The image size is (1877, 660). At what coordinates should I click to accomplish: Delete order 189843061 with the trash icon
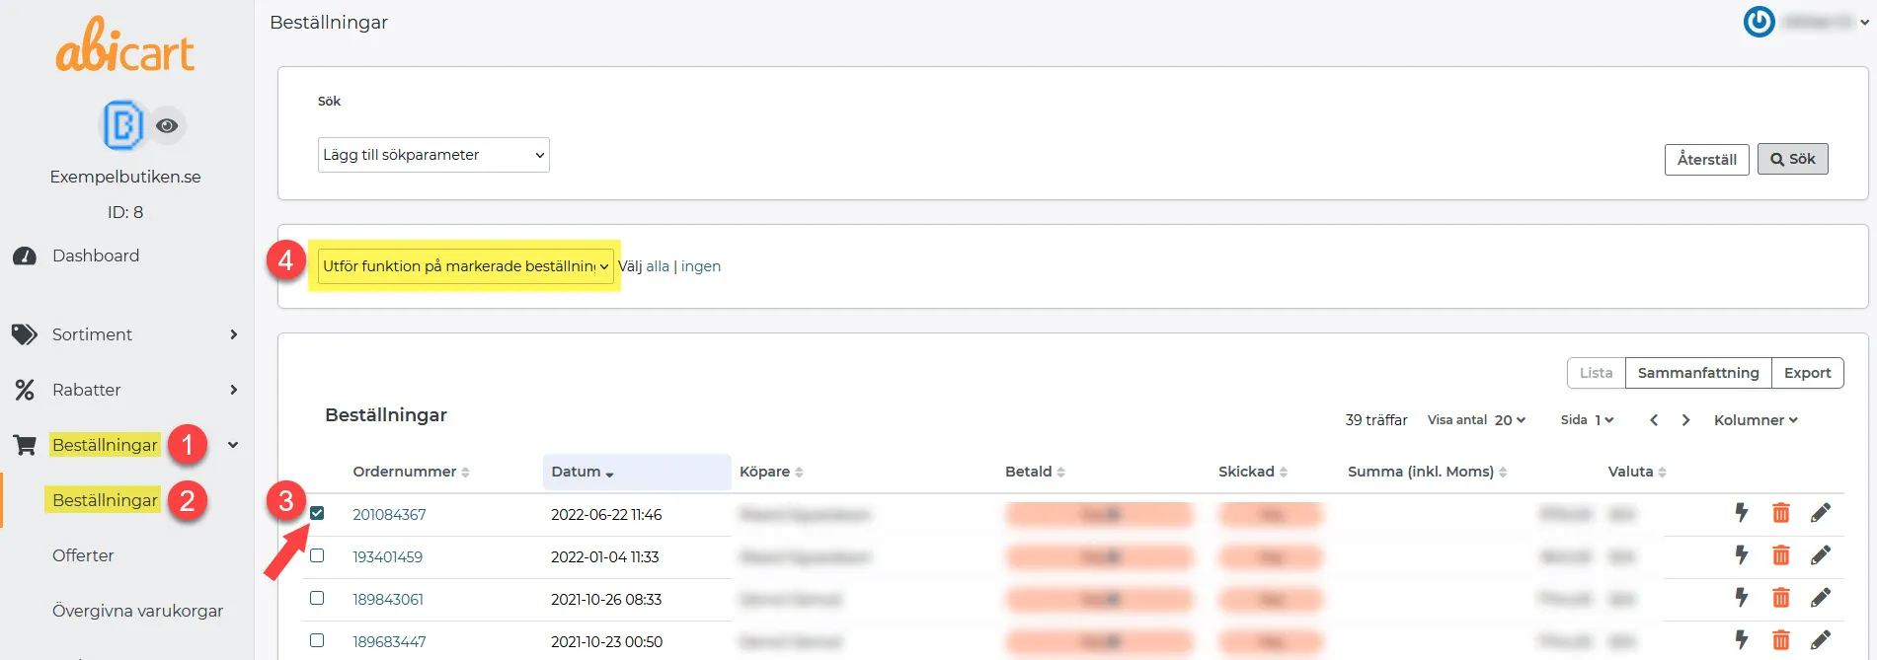[1781, 598]
